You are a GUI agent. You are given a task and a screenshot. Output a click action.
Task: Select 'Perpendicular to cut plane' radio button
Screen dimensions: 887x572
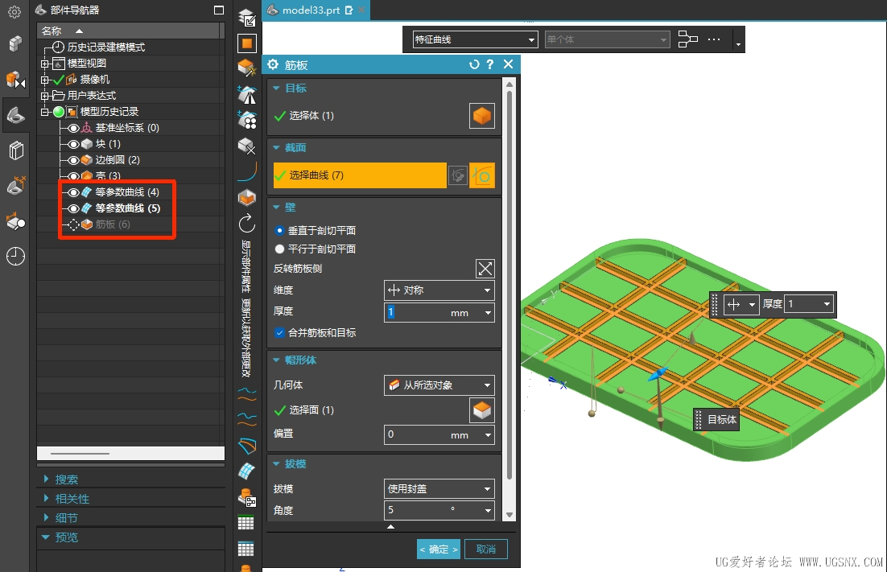pos(279,231)
